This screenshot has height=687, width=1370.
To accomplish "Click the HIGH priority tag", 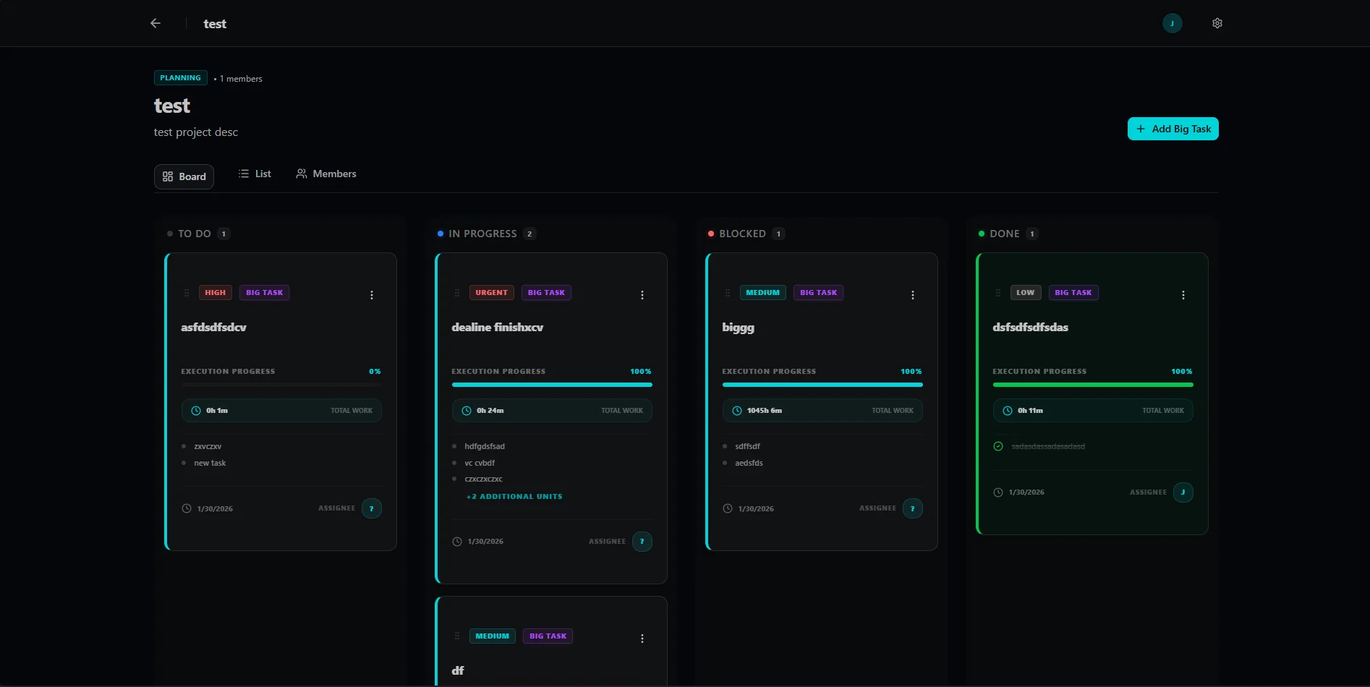I will point(216,293).
